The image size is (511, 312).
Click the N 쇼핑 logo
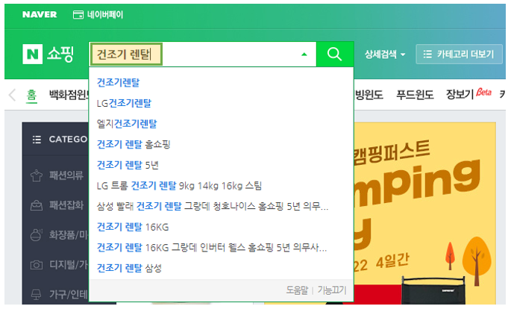[x=48, y=54]
